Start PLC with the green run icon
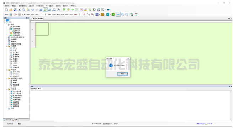 point(77,10)
